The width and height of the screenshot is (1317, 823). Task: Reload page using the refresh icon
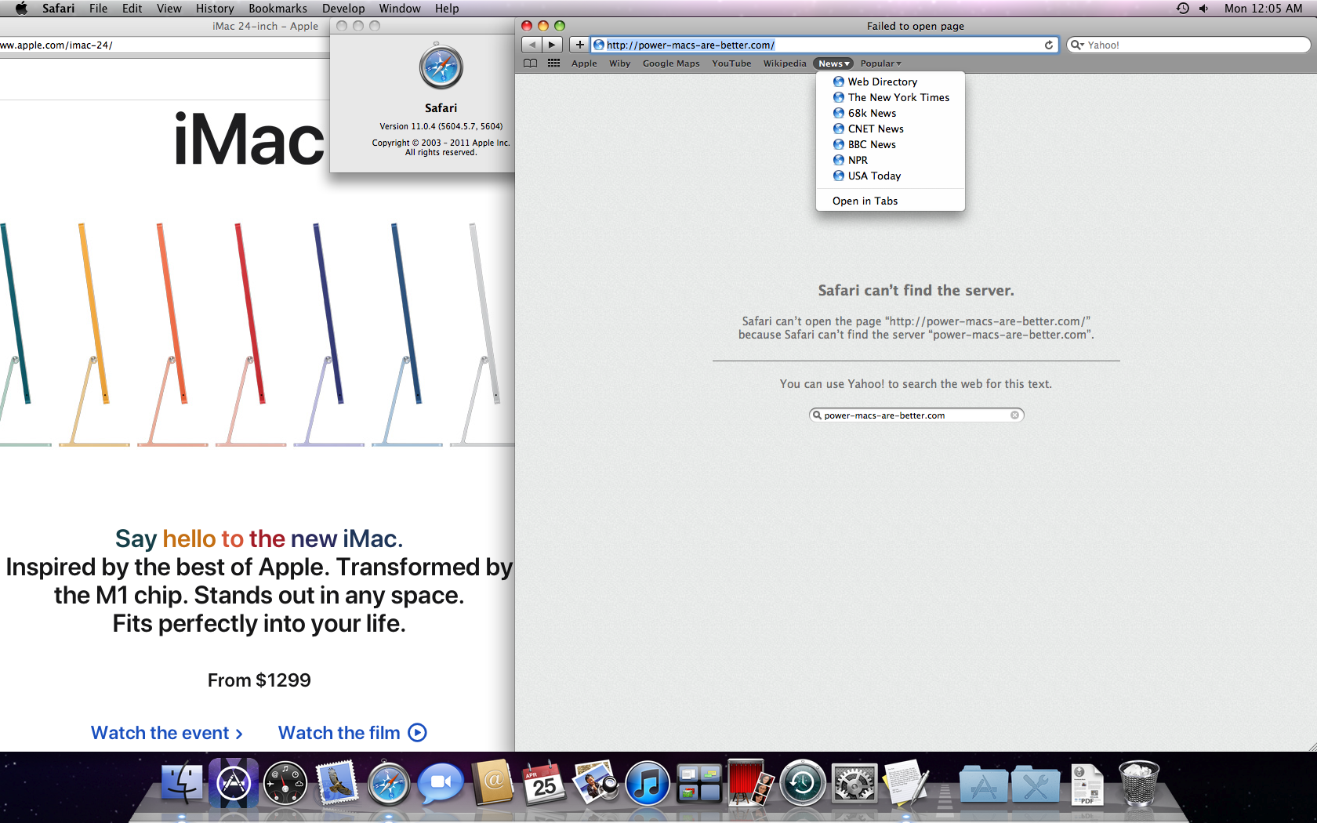coord(1049,45)
